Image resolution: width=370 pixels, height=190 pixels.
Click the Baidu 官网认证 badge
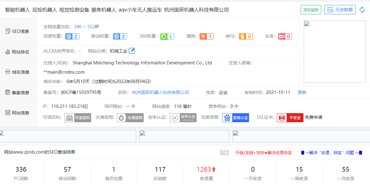click(236, 118)
